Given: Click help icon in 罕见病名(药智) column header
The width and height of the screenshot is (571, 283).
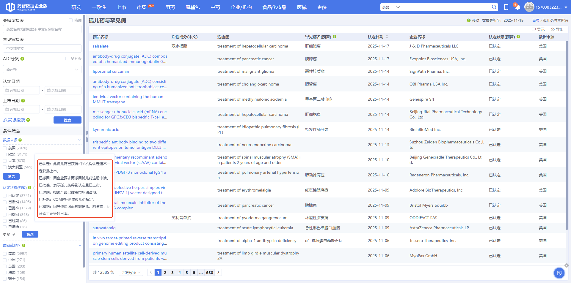Looking at the screenshot, I should click(335, 37).
